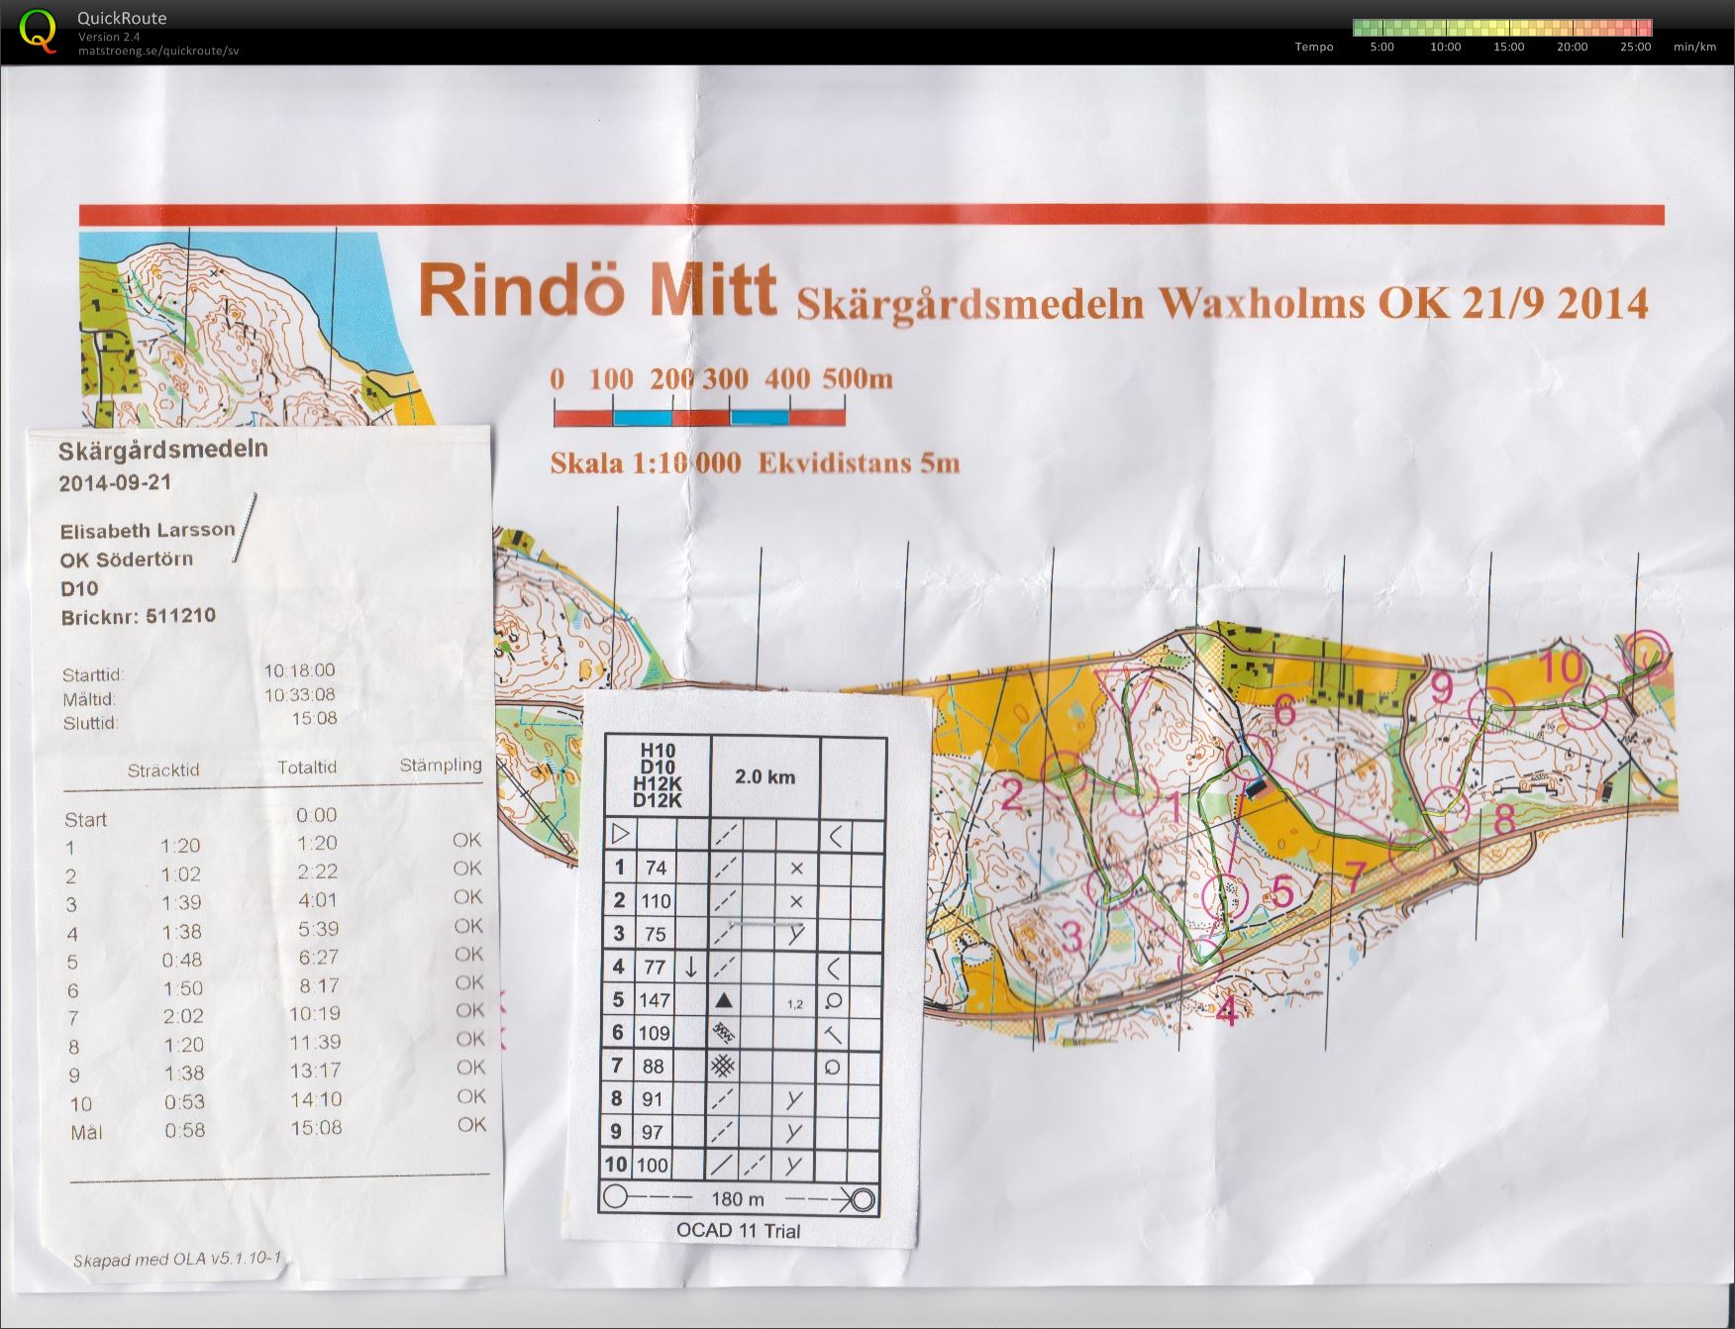Click control code 74 in the description sheet
Viewport: 1735px width, 1329px height.
656,868
